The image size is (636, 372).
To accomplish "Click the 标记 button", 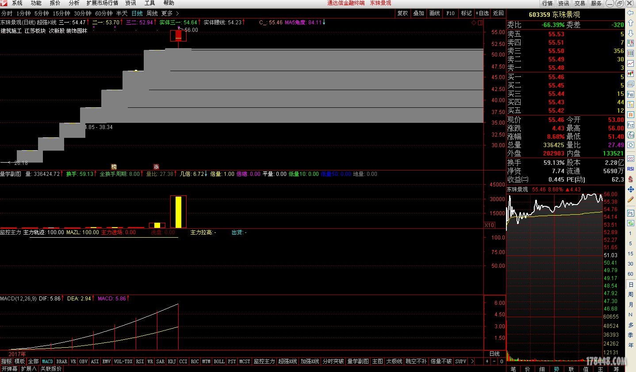I will [x=467, y=13].
